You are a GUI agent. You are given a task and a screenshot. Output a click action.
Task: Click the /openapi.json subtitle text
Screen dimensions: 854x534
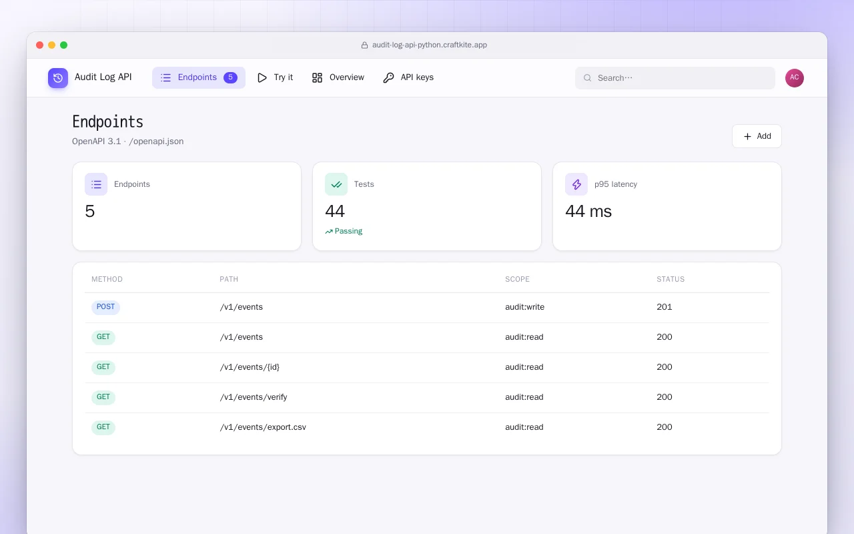coord(156,142)
